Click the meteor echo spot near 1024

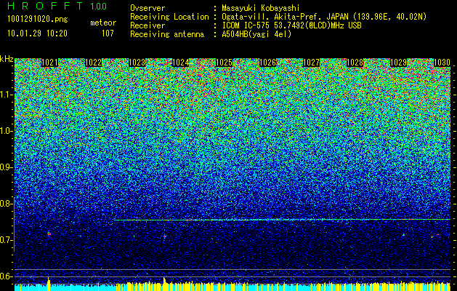click(x=165, y=236)
